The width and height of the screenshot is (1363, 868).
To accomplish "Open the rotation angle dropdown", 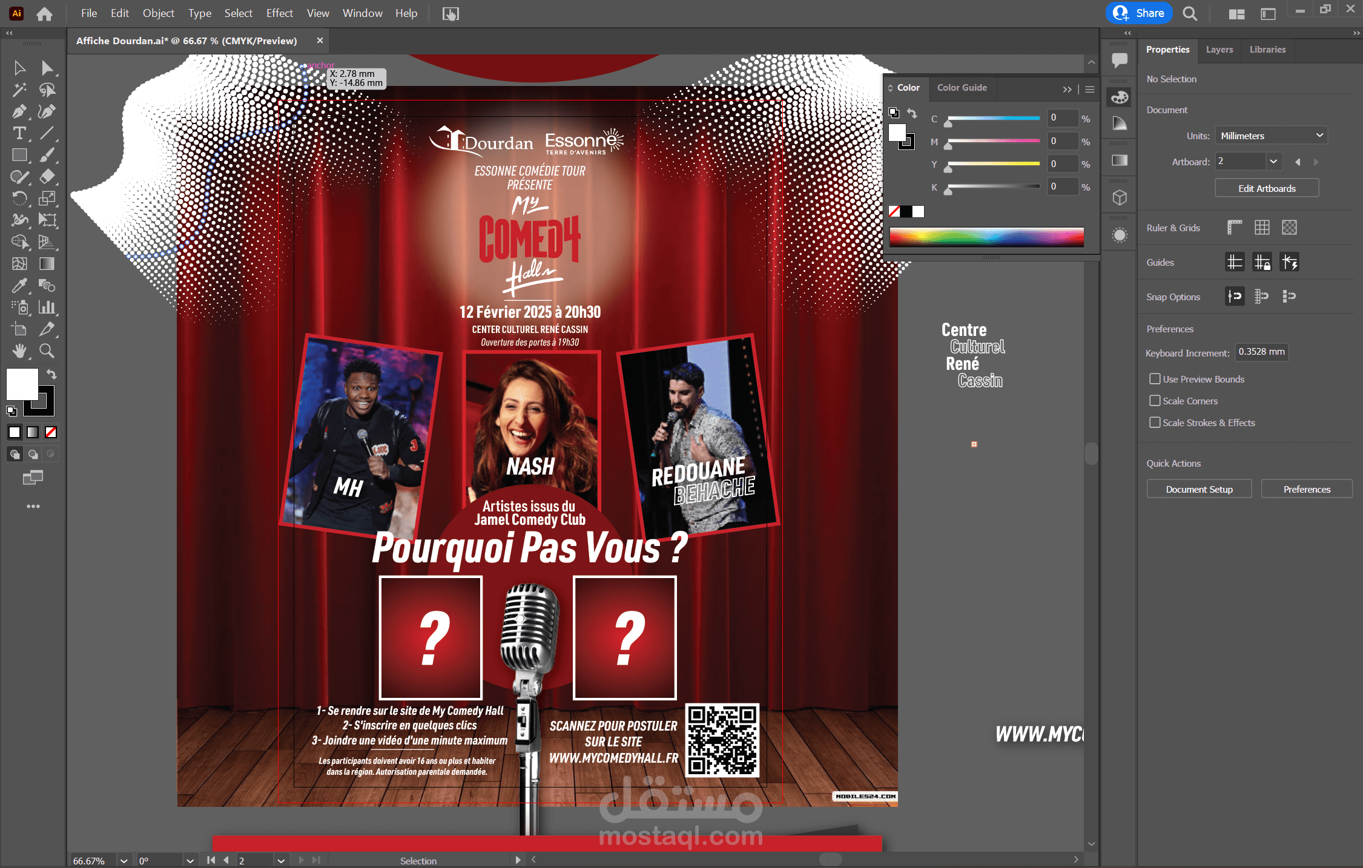I will click(x=190, y=861).
